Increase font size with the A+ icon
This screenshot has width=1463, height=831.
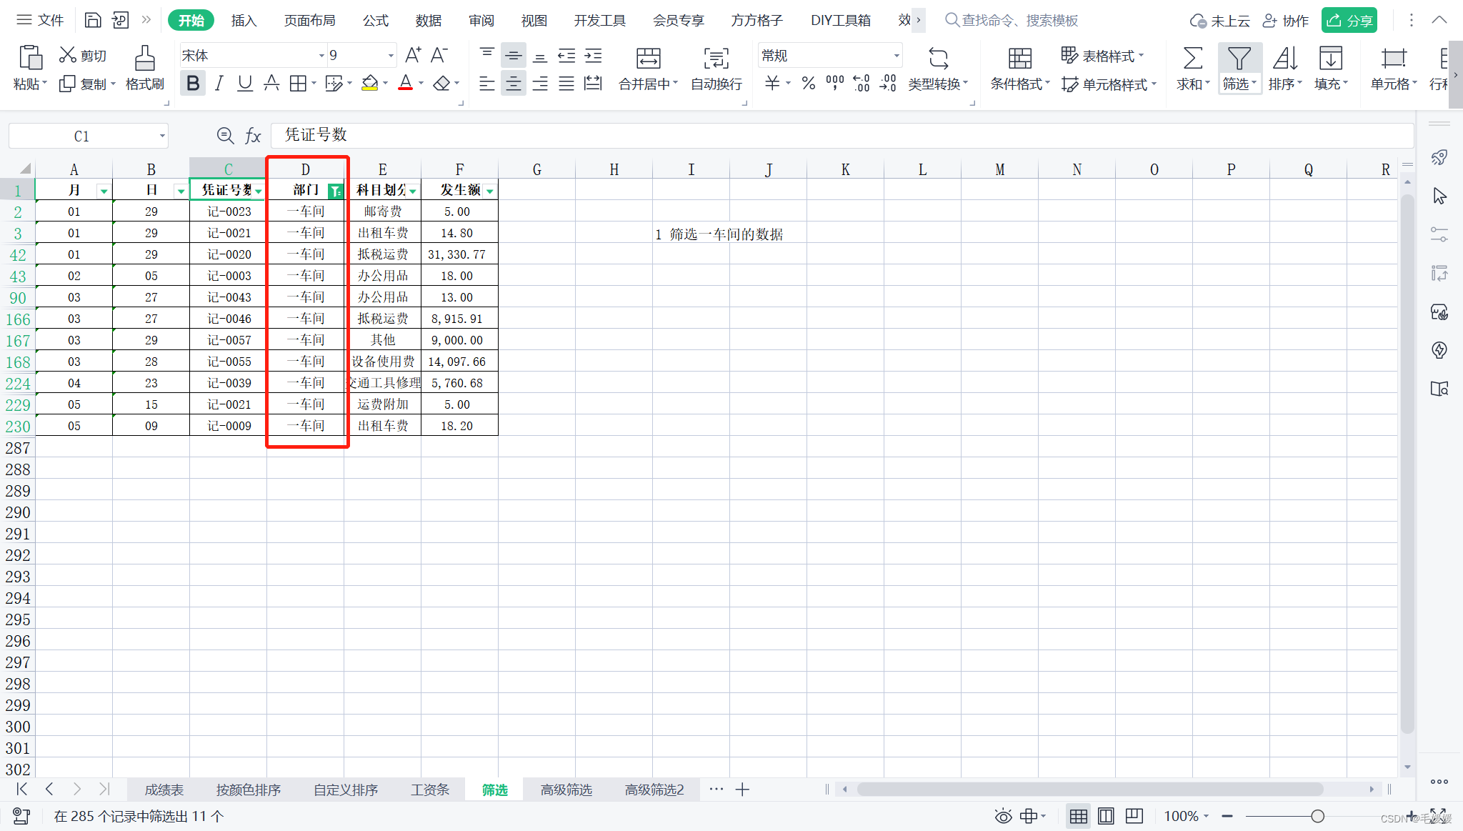point(413,55)
